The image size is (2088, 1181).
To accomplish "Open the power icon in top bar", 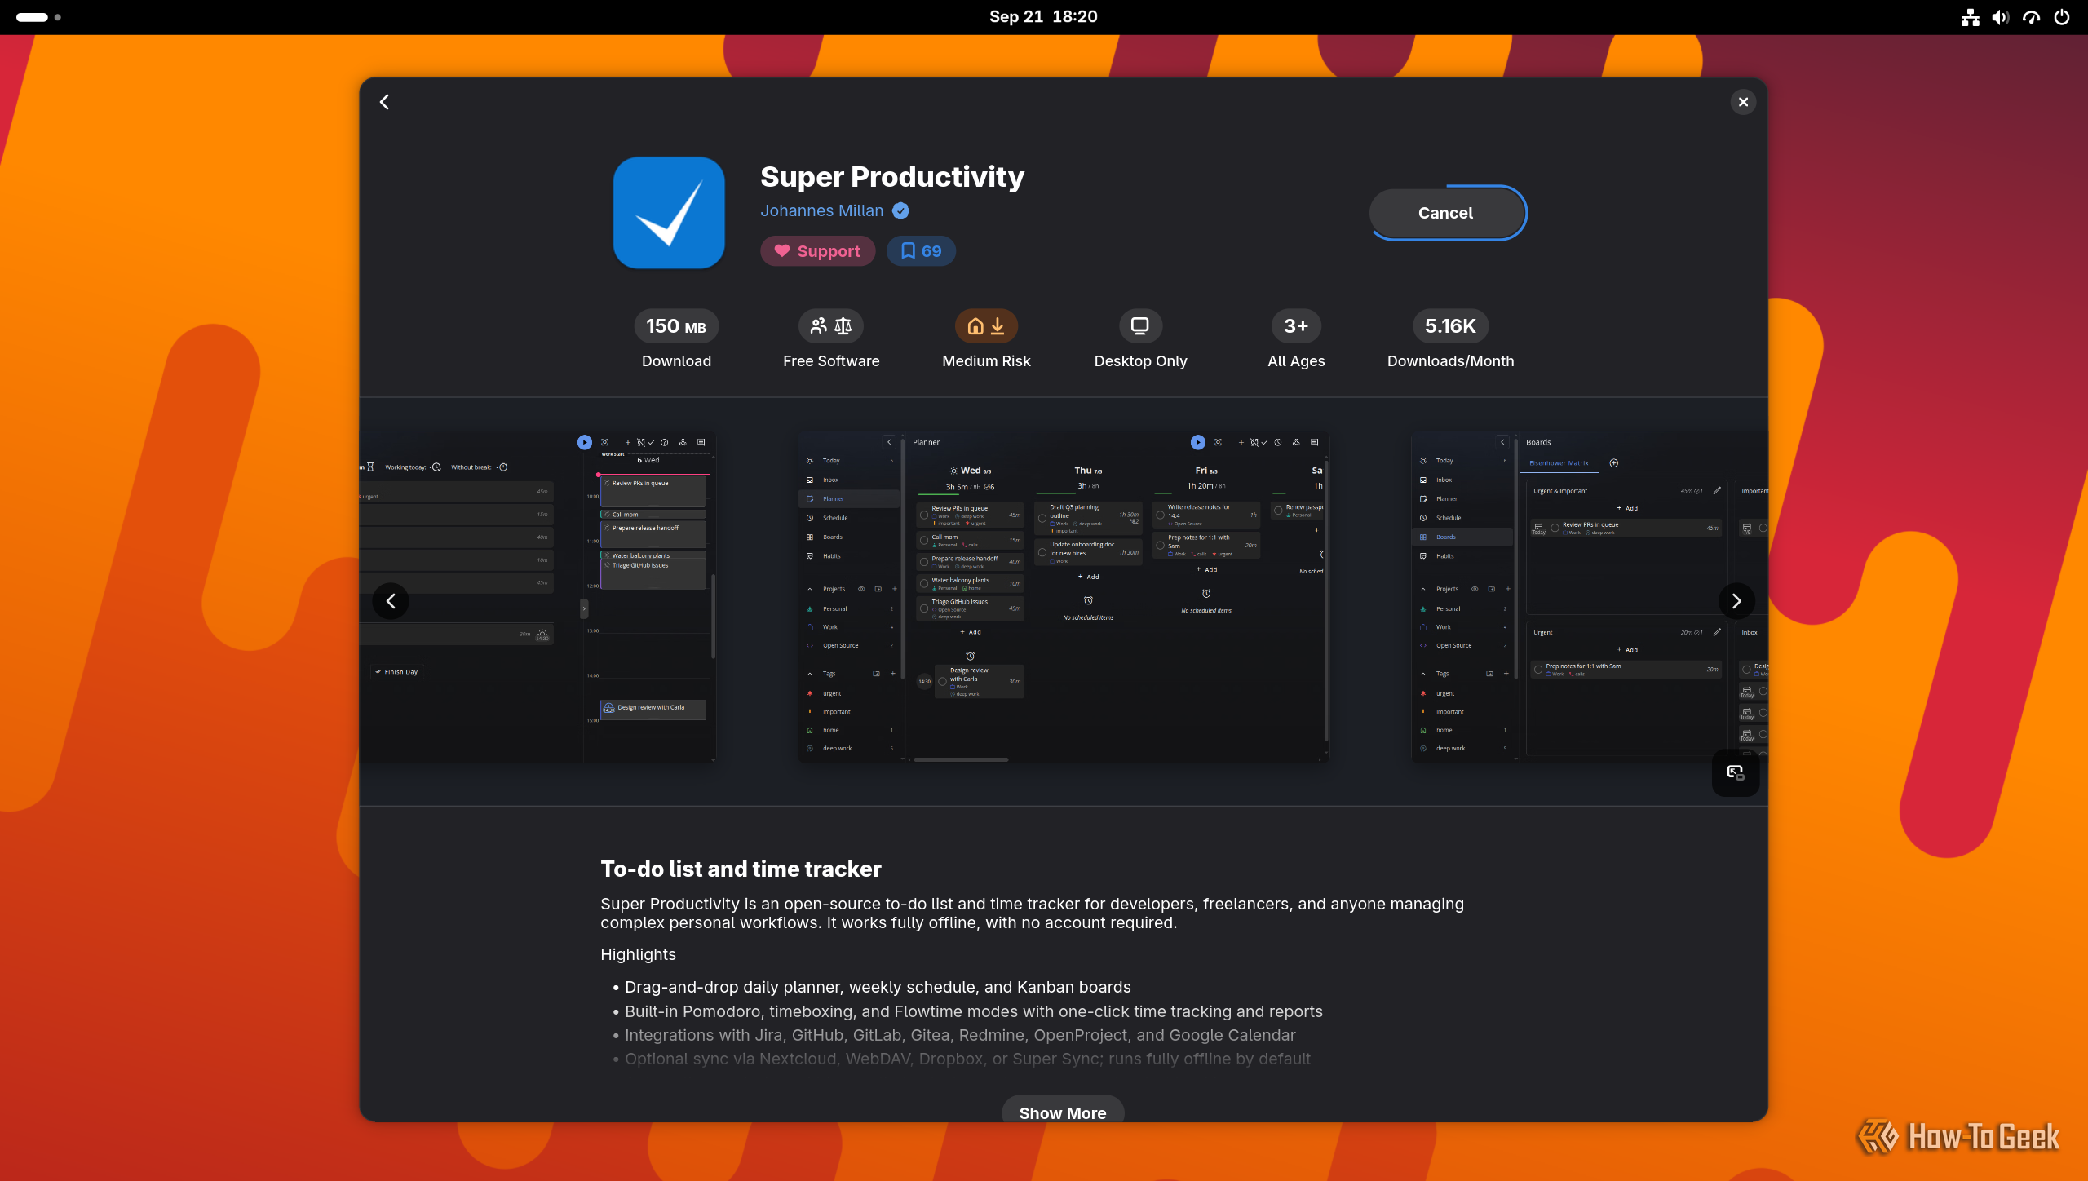I will pos(2061,17).
